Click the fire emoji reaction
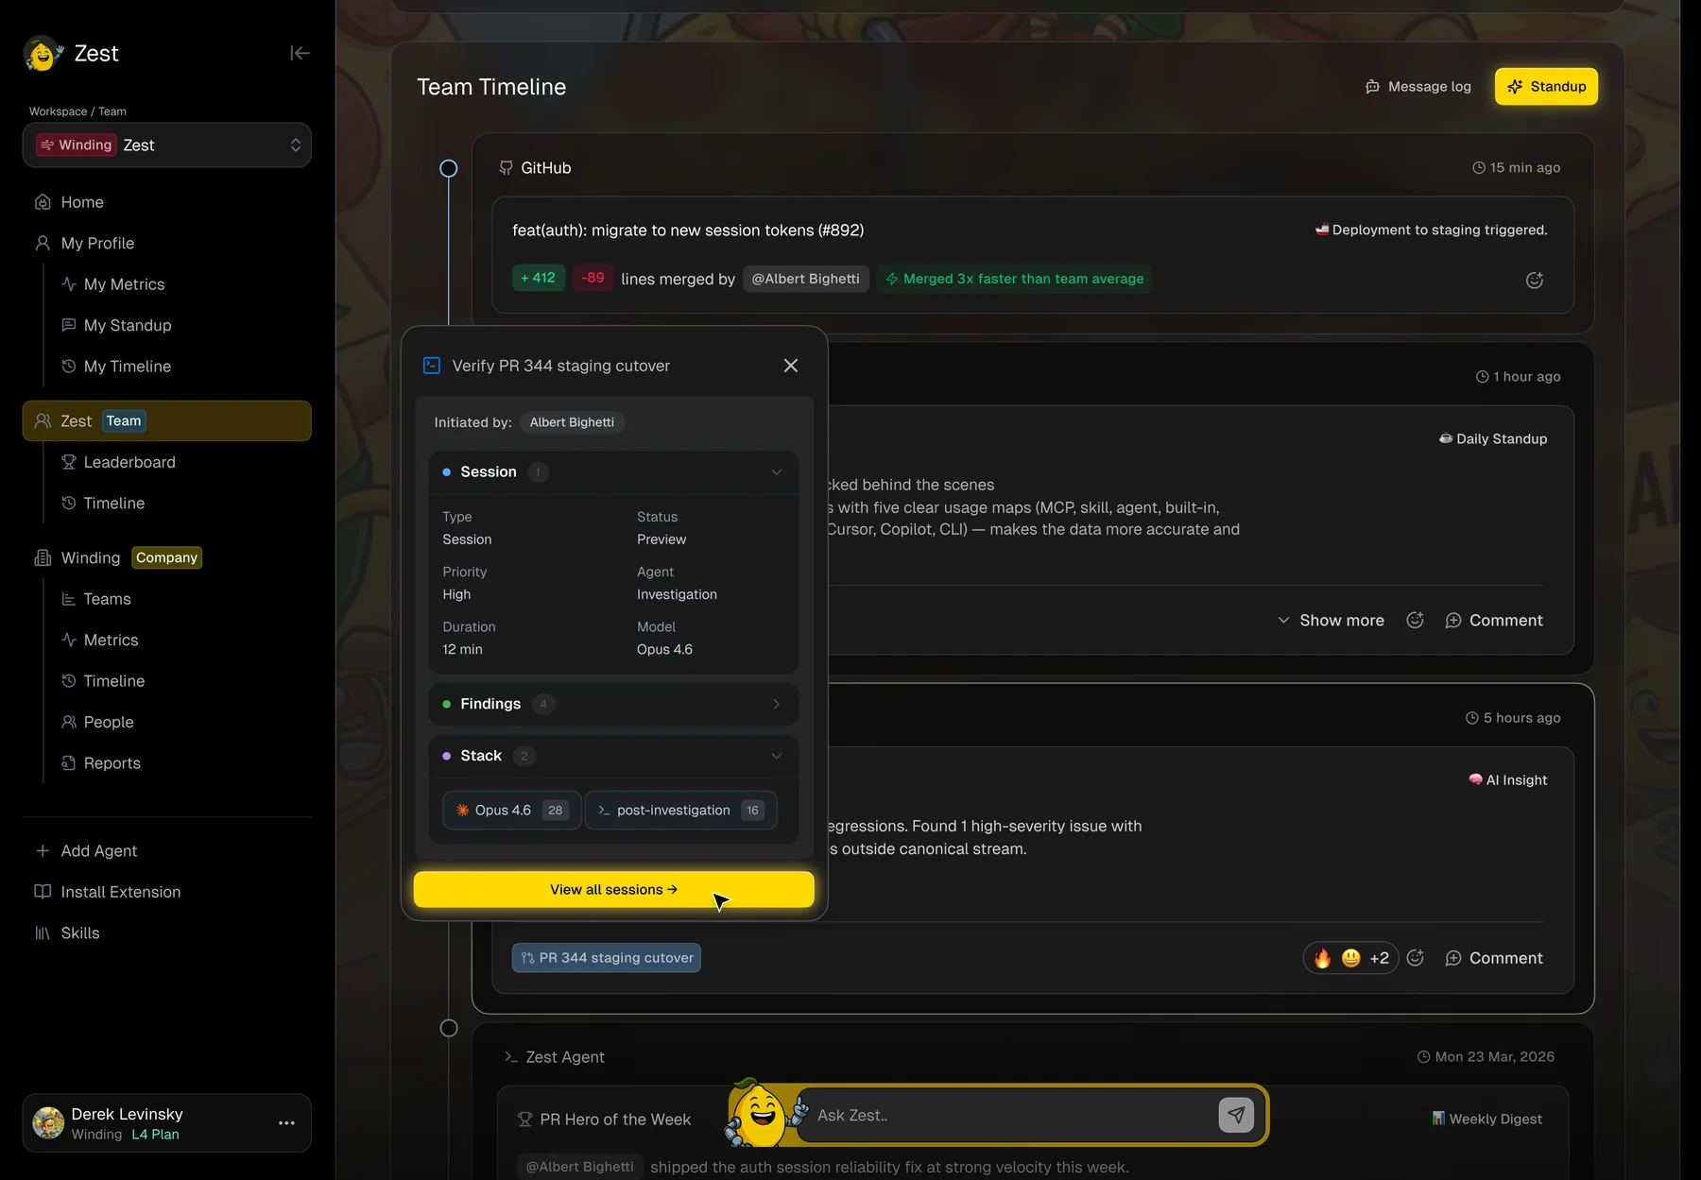Image resolution: width=1701 pixels, height=1180 pixels. tap(1323, 958)
